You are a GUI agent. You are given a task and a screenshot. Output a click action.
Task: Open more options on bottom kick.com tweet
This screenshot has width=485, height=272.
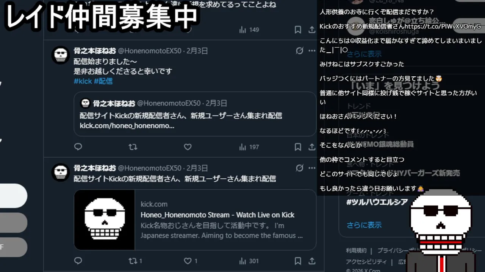coord(312,168)
